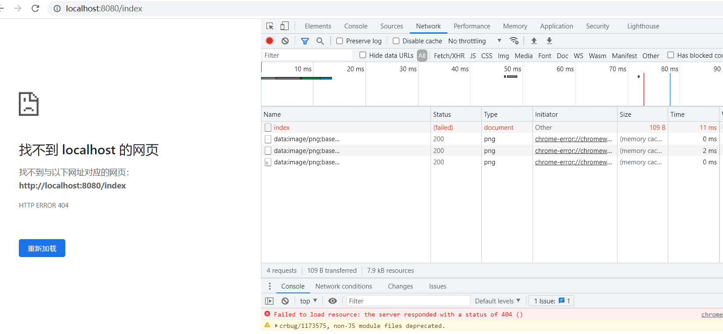View site information icon in address bar
Viewport: 723px width, 334px height.
tap(57, 8)
